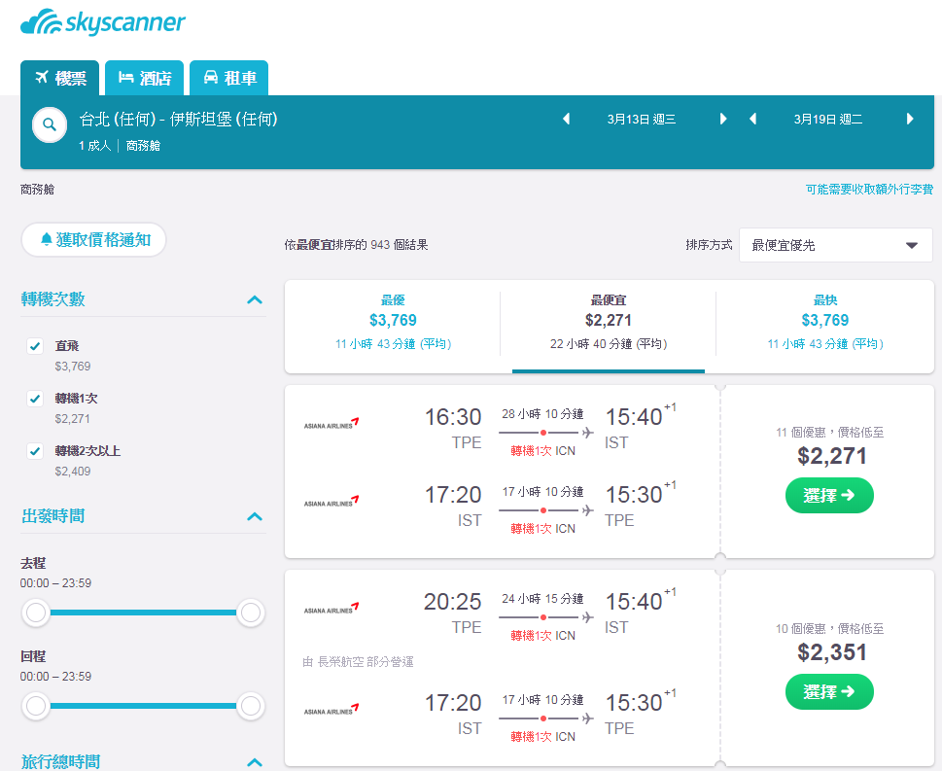Switch to the 租車 tab

(x=228, y=78)
